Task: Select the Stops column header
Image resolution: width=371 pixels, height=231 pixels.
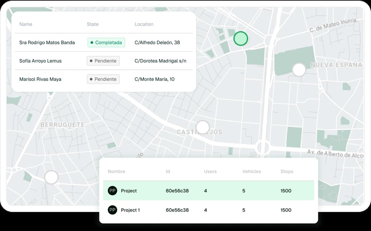Action: pyautogui.click(x=287, y=172)
